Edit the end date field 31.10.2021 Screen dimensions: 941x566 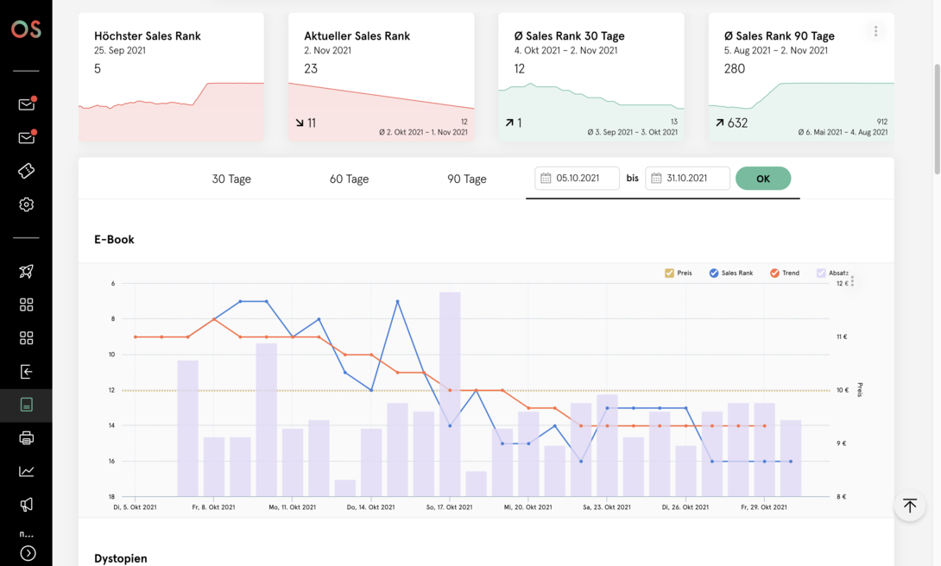pos(687,178)
